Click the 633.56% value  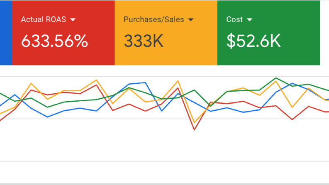pos(54,41)
